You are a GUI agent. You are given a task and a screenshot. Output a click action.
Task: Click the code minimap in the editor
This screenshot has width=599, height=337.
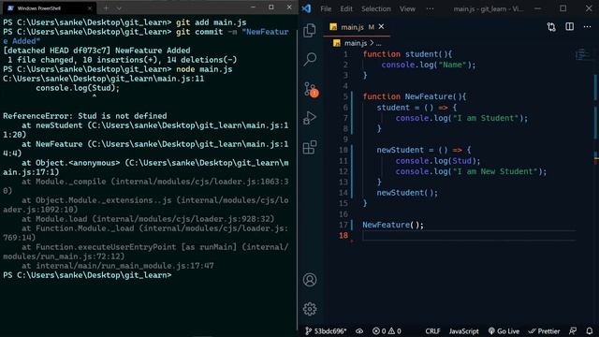coord(582,55)
